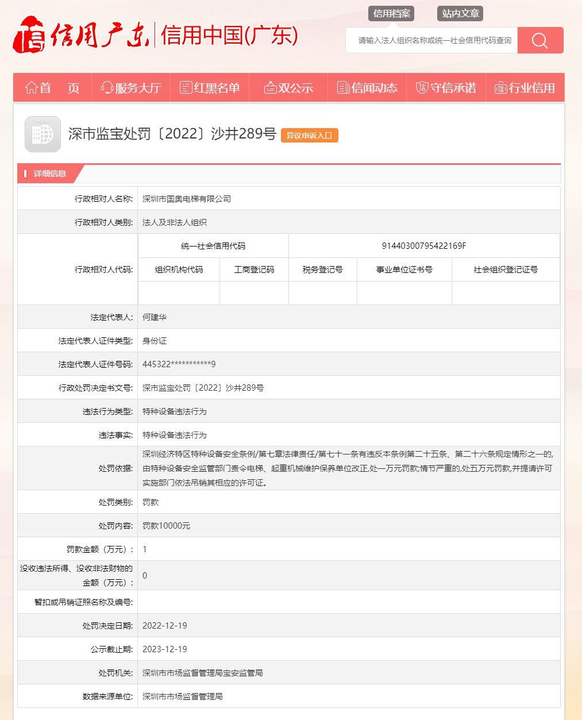Image resolution: width=582 pixels, height=720 pixels.
Task: Click the gray document icon beside title
Action: [x=43, y=134]
